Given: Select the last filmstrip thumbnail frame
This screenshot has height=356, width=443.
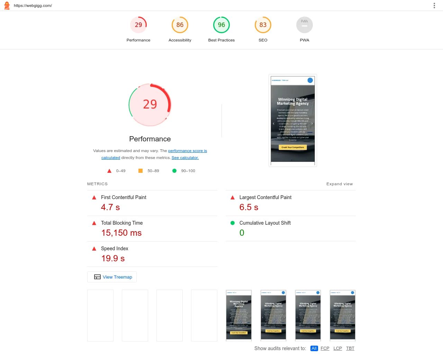Looking at the screenshot, I should click(x=343, y=315).
